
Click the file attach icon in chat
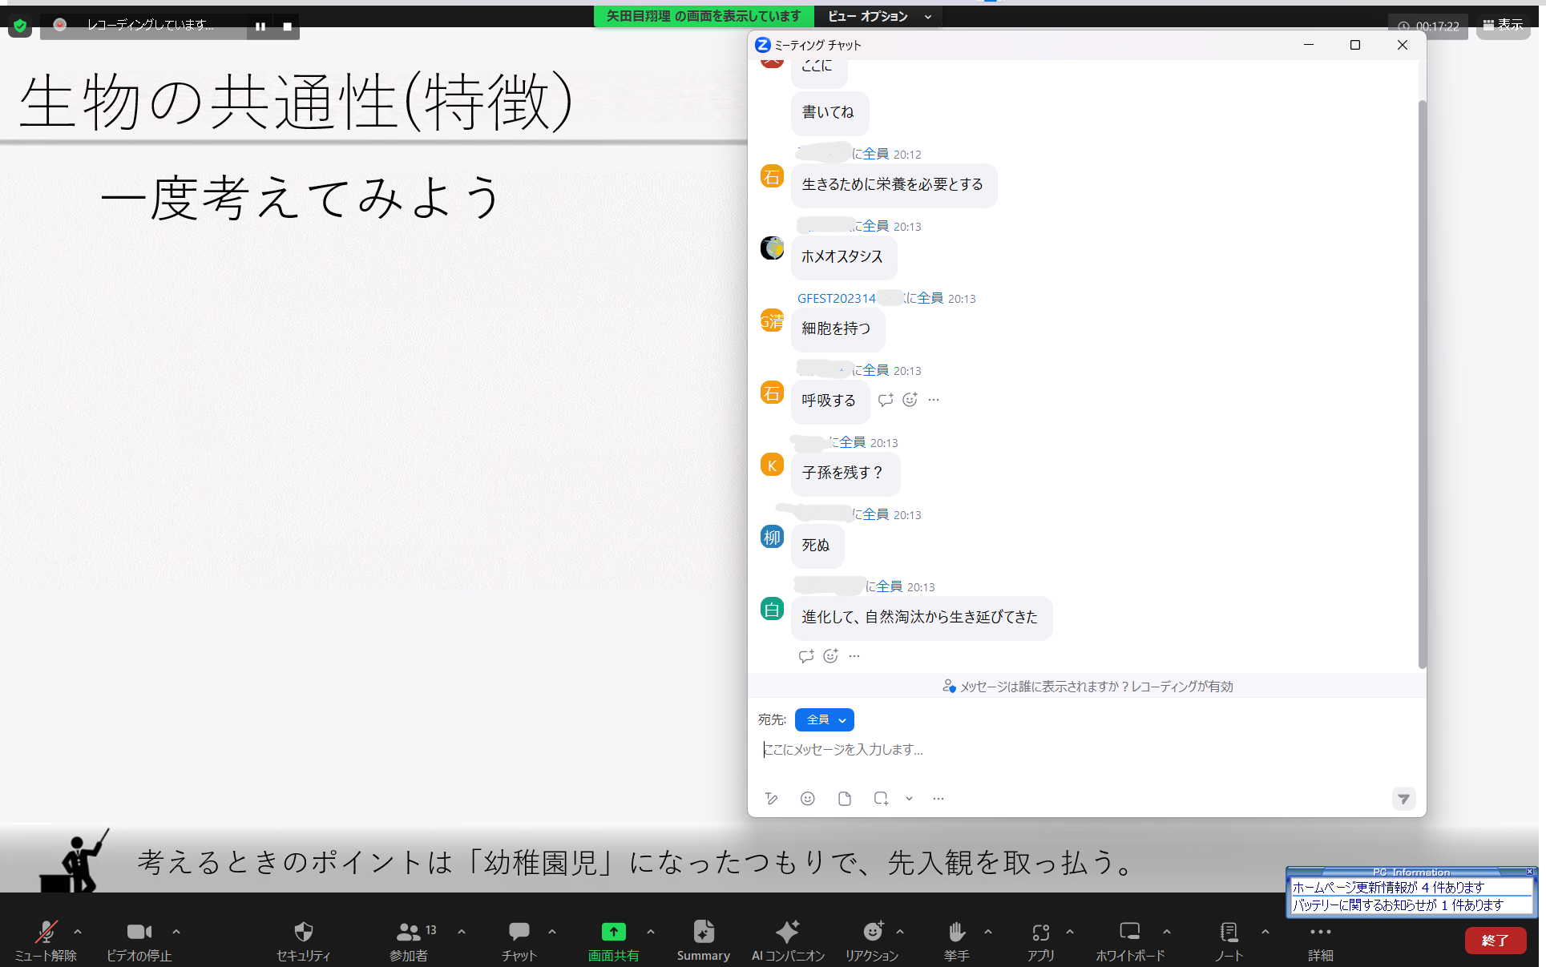click(x=844, y=798)
